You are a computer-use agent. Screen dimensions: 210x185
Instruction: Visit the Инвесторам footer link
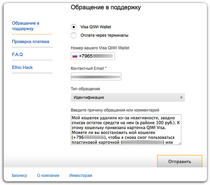81,175
